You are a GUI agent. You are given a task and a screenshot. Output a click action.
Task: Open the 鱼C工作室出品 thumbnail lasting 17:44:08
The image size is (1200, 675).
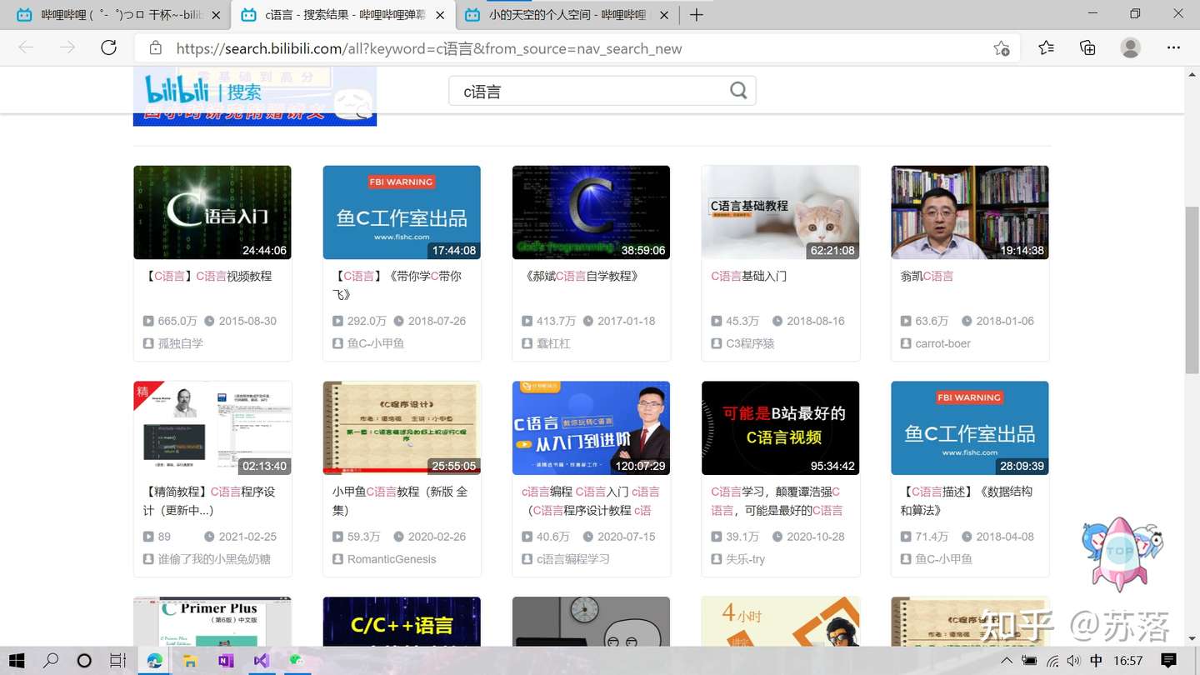click(402, 212)
